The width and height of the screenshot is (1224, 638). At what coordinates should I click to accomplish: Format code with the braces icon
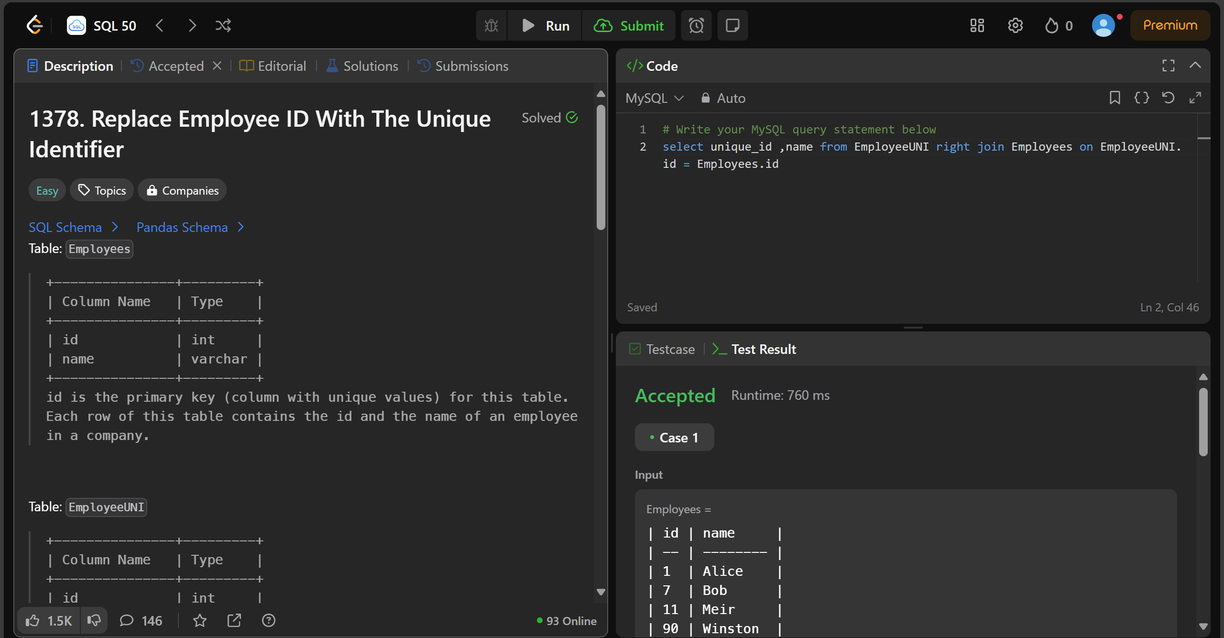click(x=1141, y=98)
